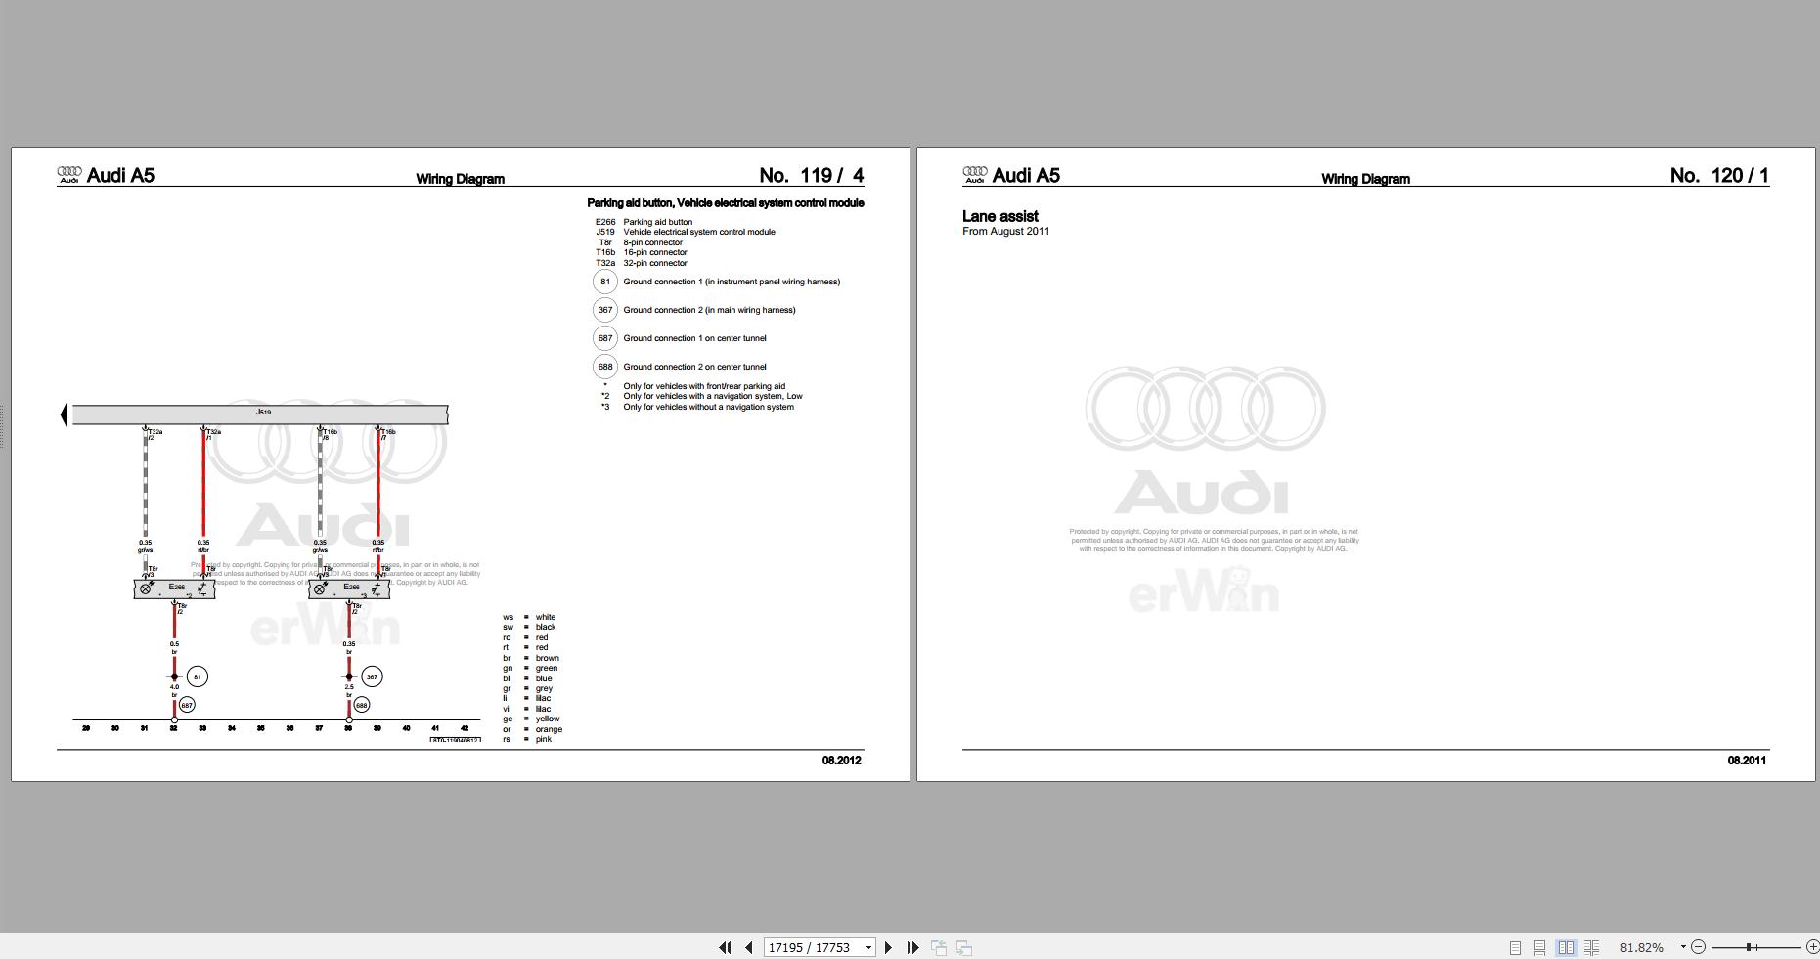
Task: Go to the previous page
Action: 749,947
